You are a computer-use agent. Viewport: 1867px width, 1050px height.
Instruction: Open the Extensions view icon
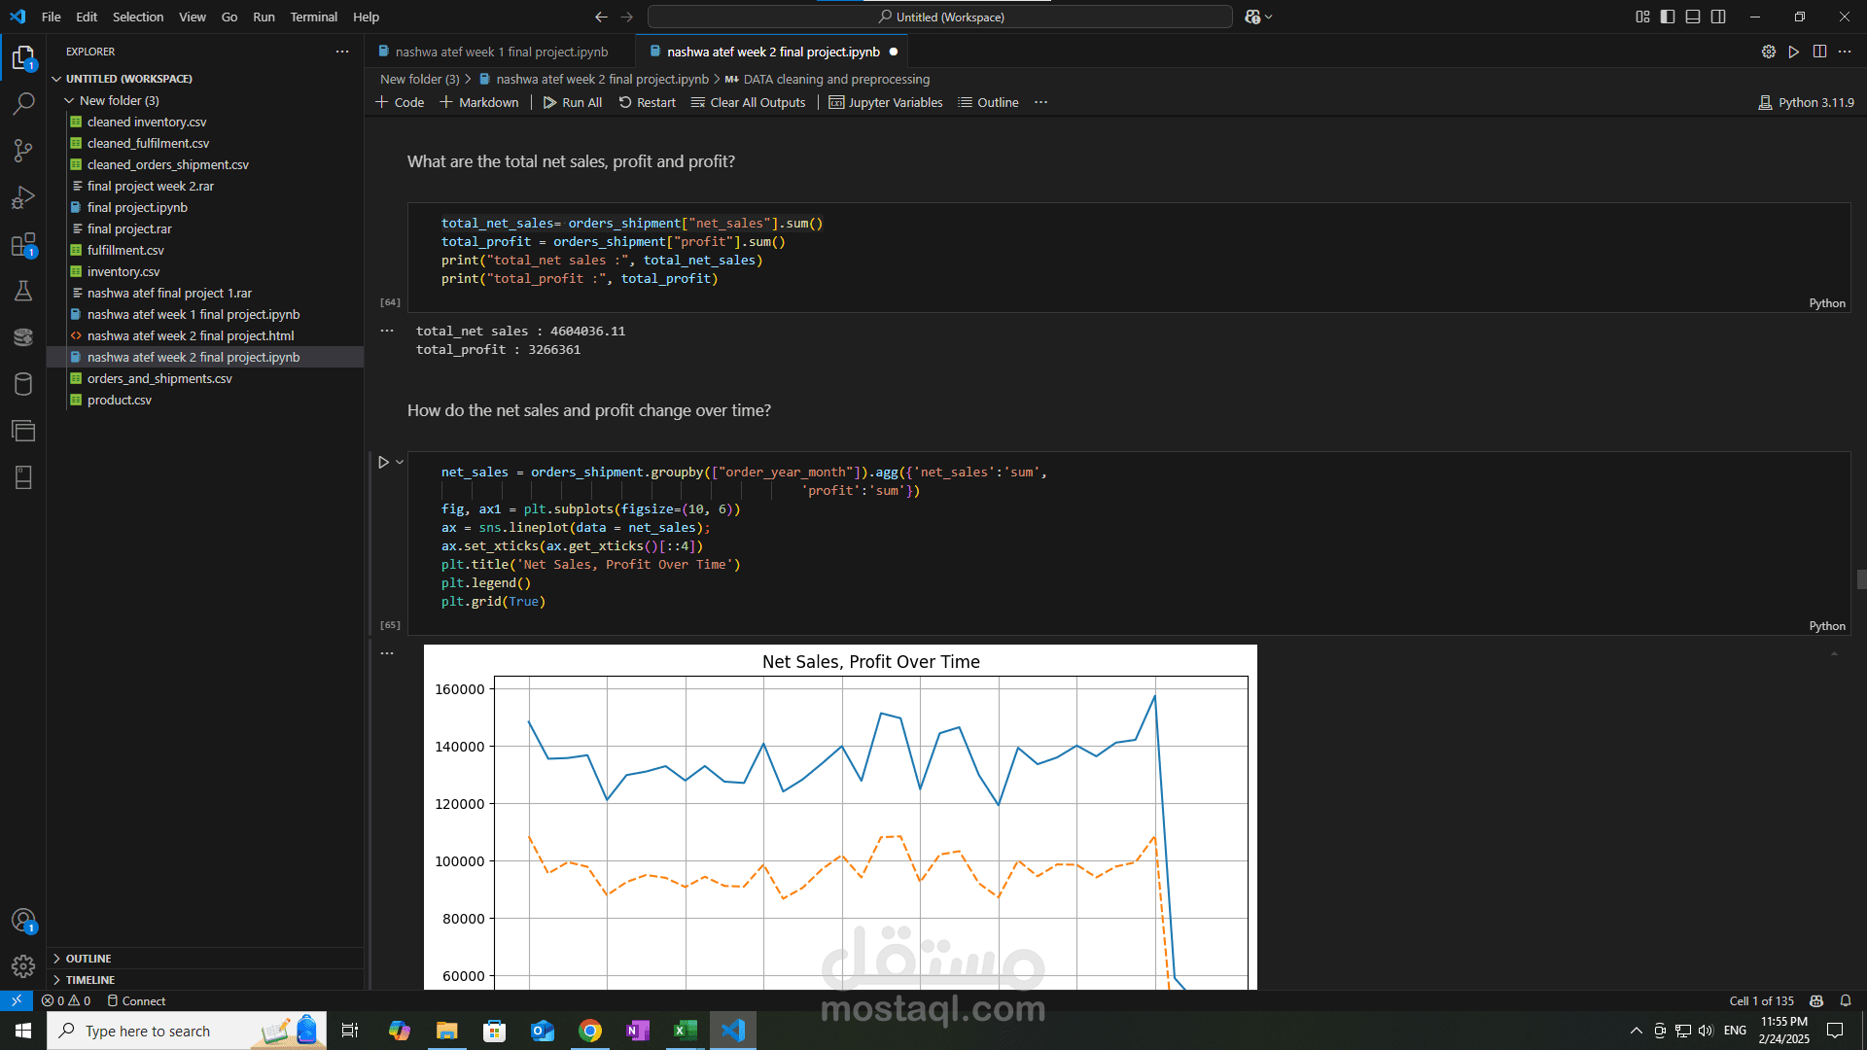[x=23, y=244]
